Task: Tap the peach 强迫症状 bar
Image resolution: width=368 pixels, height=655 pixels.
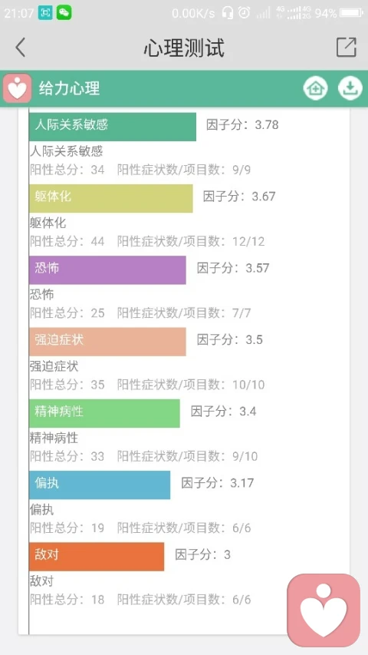Action: click(107, 342)
